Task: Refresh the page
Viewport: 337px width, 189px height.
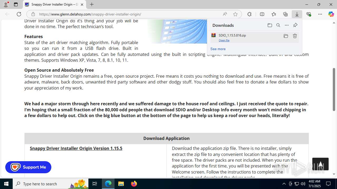Action: point(19,14)
